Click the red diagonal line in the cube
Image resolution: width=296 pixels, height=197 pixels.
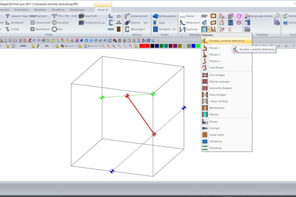click(x=140, y=114)
